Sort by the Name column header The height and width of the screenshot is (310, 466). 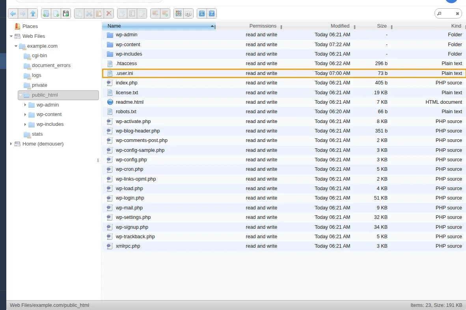tap(159, 26)
